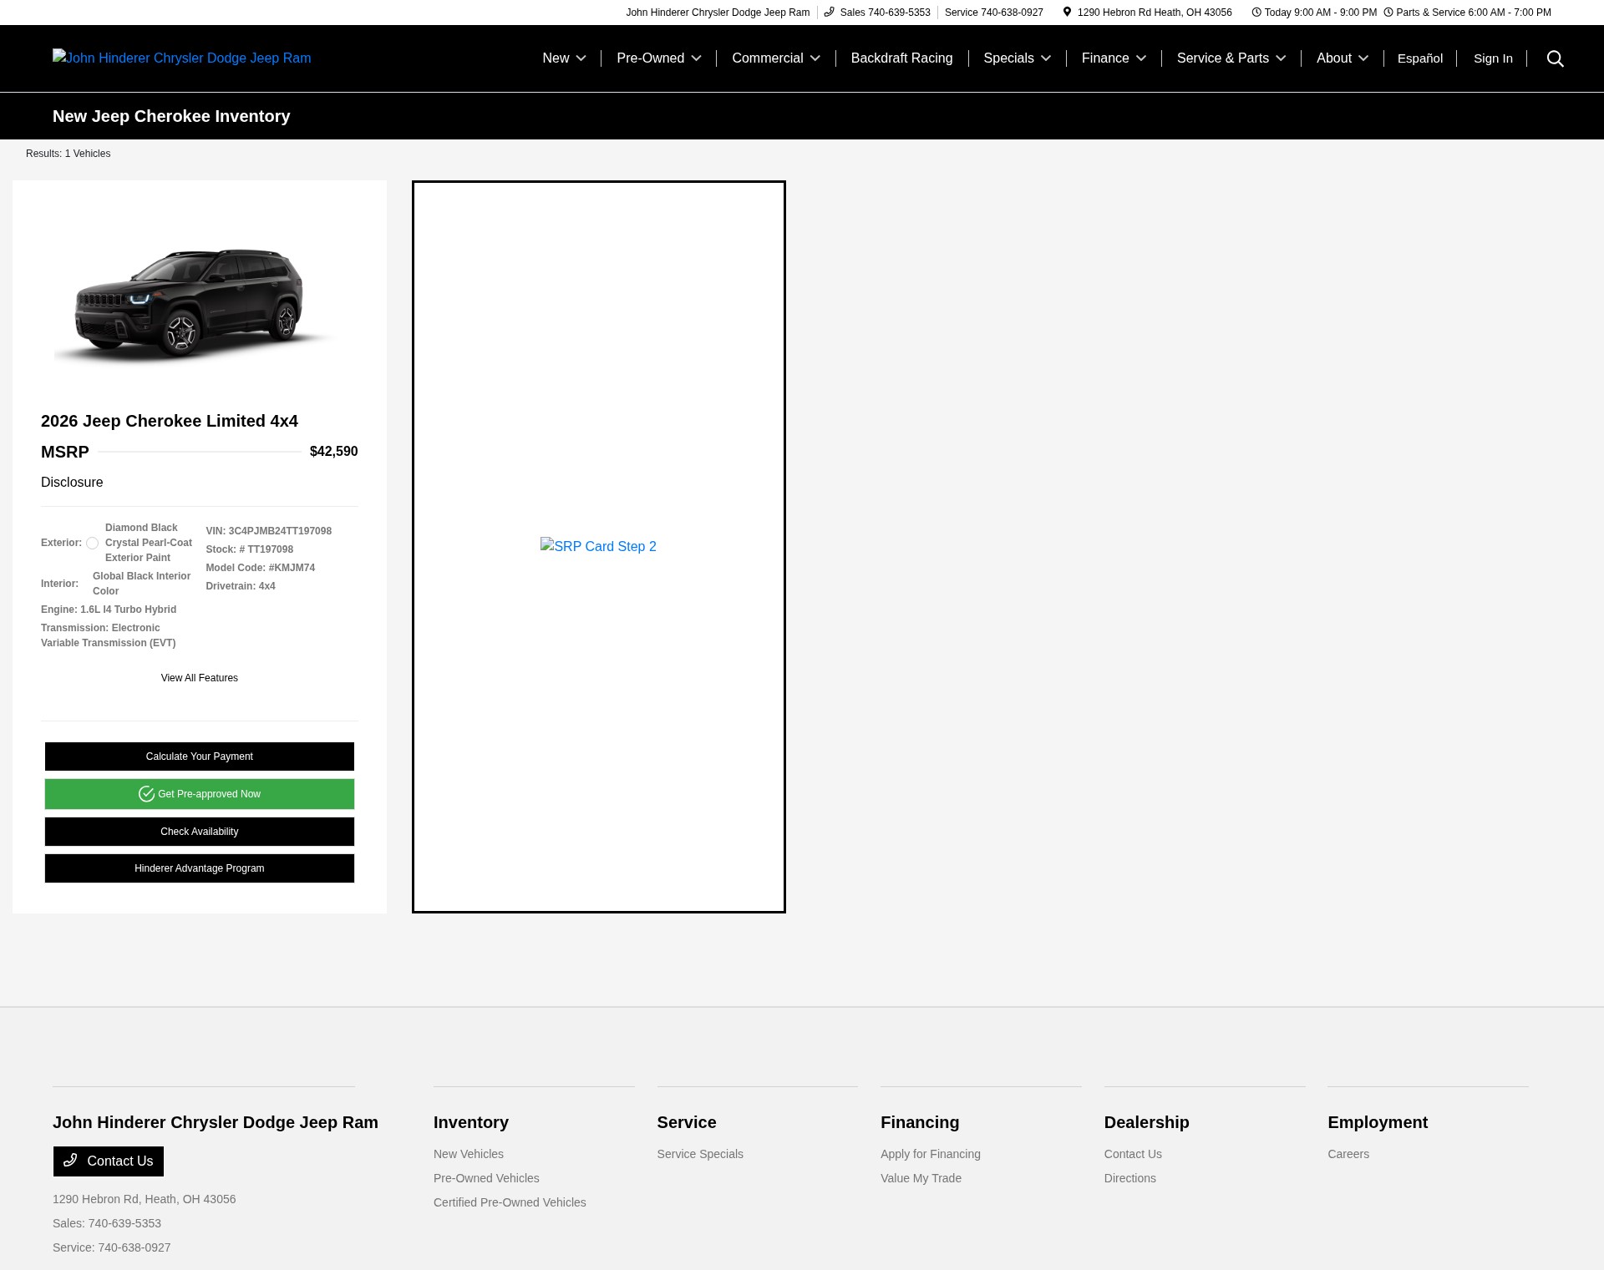
Task: Expand the Service & Parts dropdown
Action: [x=1231, y=58]
